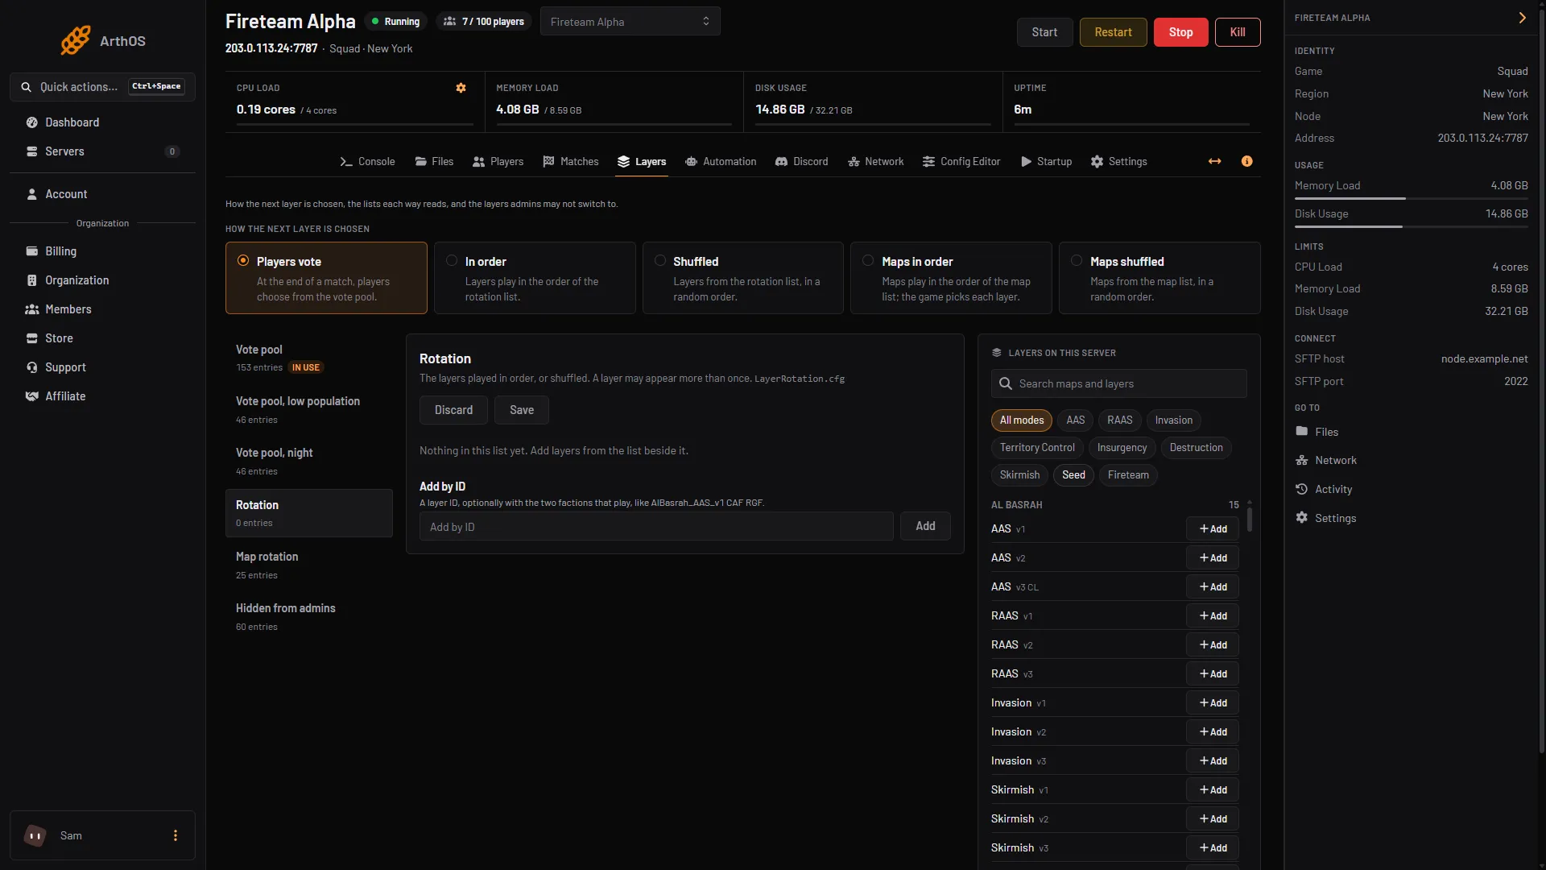Toggle the Seed mode filter chip

(x=1073, y=475)
